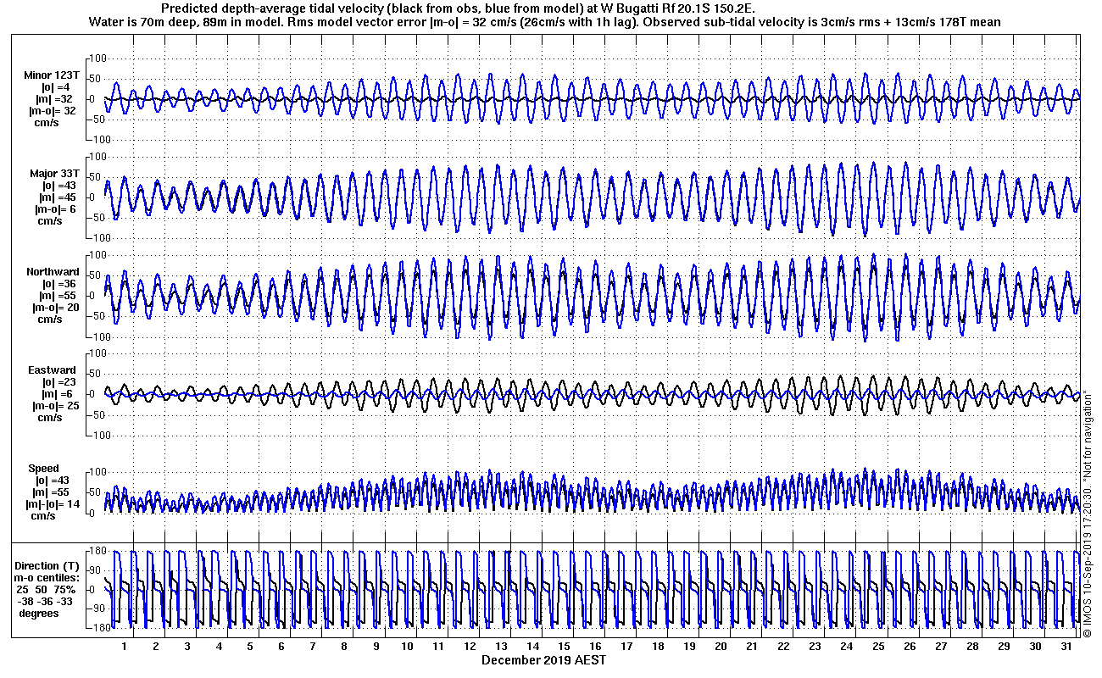Image resolution: width=1102 pixels, height=678 pixels.
Task: Click the 'Direction (T)' panel label
Action: (48, 566)
